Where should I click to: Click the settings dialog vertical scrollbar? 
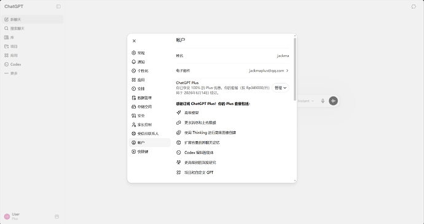tap(295, 69)
